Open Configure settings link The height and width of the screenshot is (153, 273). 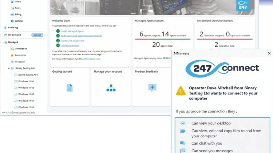coord(70,45)
